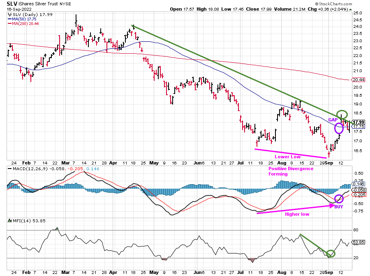Click the MA(50) 17.75 legend entry
This screenshot has height=276, width=370.
click(24, 19)
